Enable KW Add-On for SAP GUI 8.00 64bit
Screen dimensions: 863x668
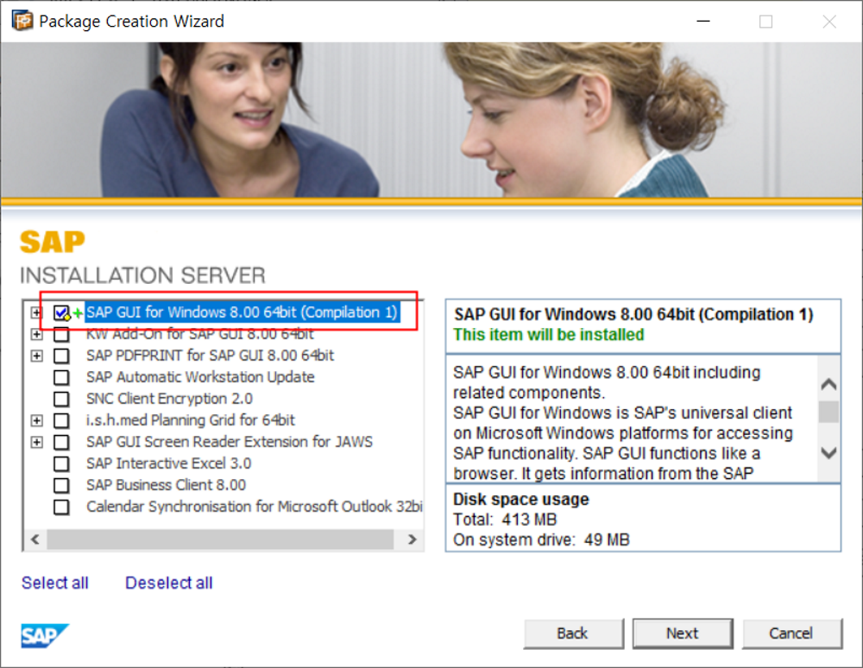tap(61, 335)
